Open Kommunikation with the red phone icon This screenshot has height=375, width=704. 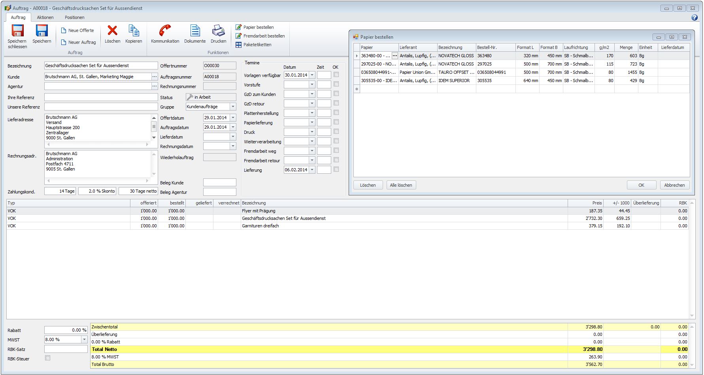click(x=165, y=31)
